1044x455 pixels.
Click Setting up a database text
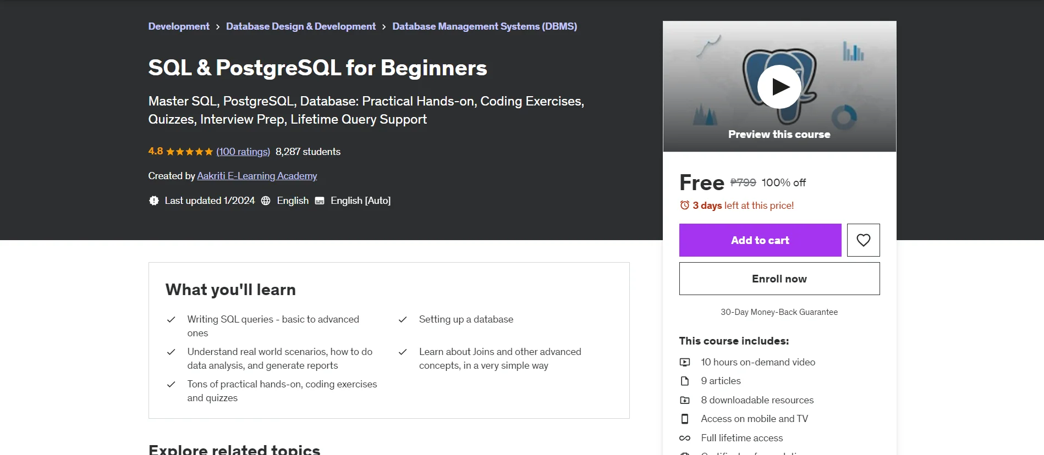tap(466, 319)
